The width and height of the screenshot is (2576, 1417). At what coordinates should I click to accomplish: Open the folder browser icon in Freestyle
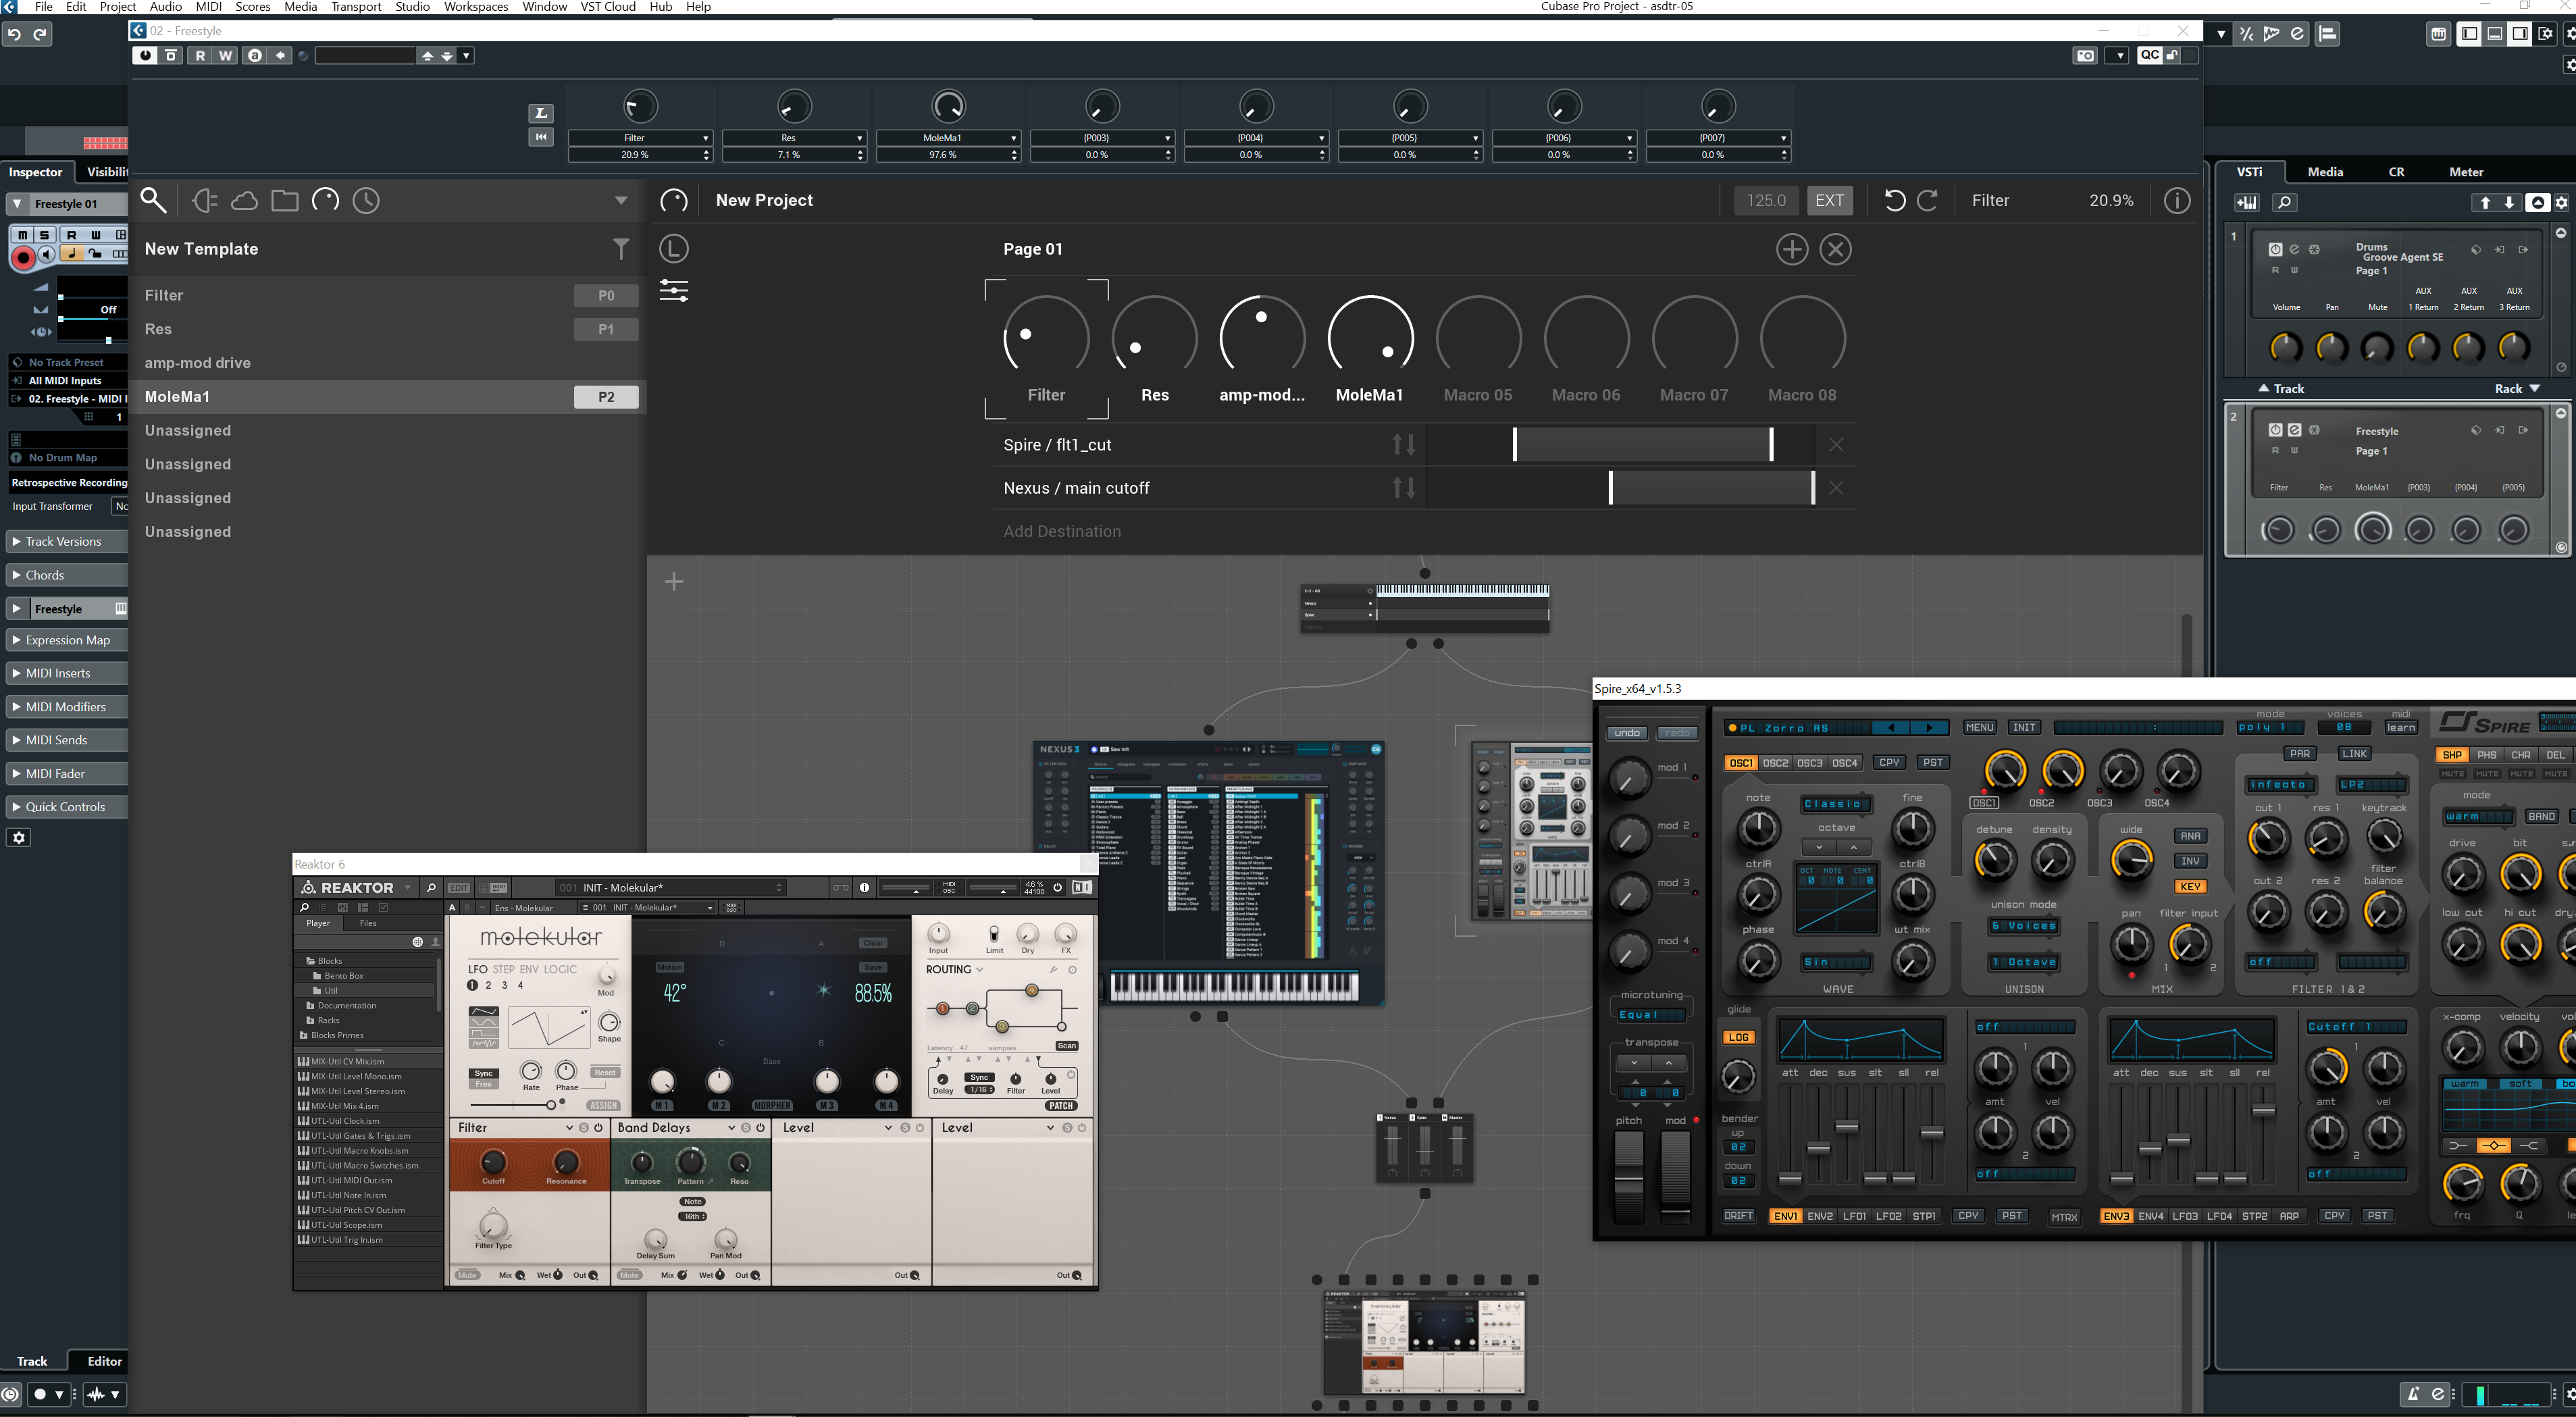click(x=285, y=200)
